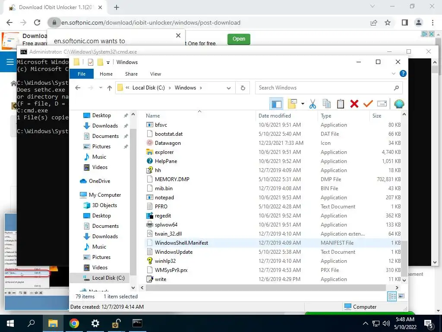Reload the Chrome page
The height and width of the screenshot is (332, 442).
pyautogui.click(x=37, y=22)
